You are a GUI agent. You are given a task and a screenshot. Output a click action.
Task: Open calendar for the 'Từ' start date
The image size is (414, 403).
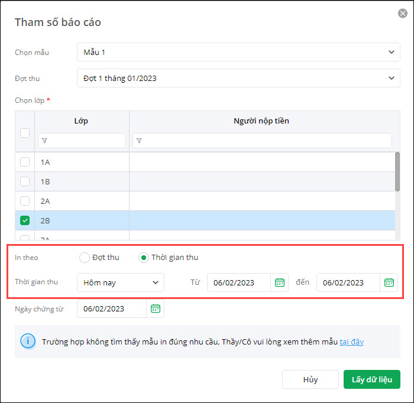coord(280,282)
